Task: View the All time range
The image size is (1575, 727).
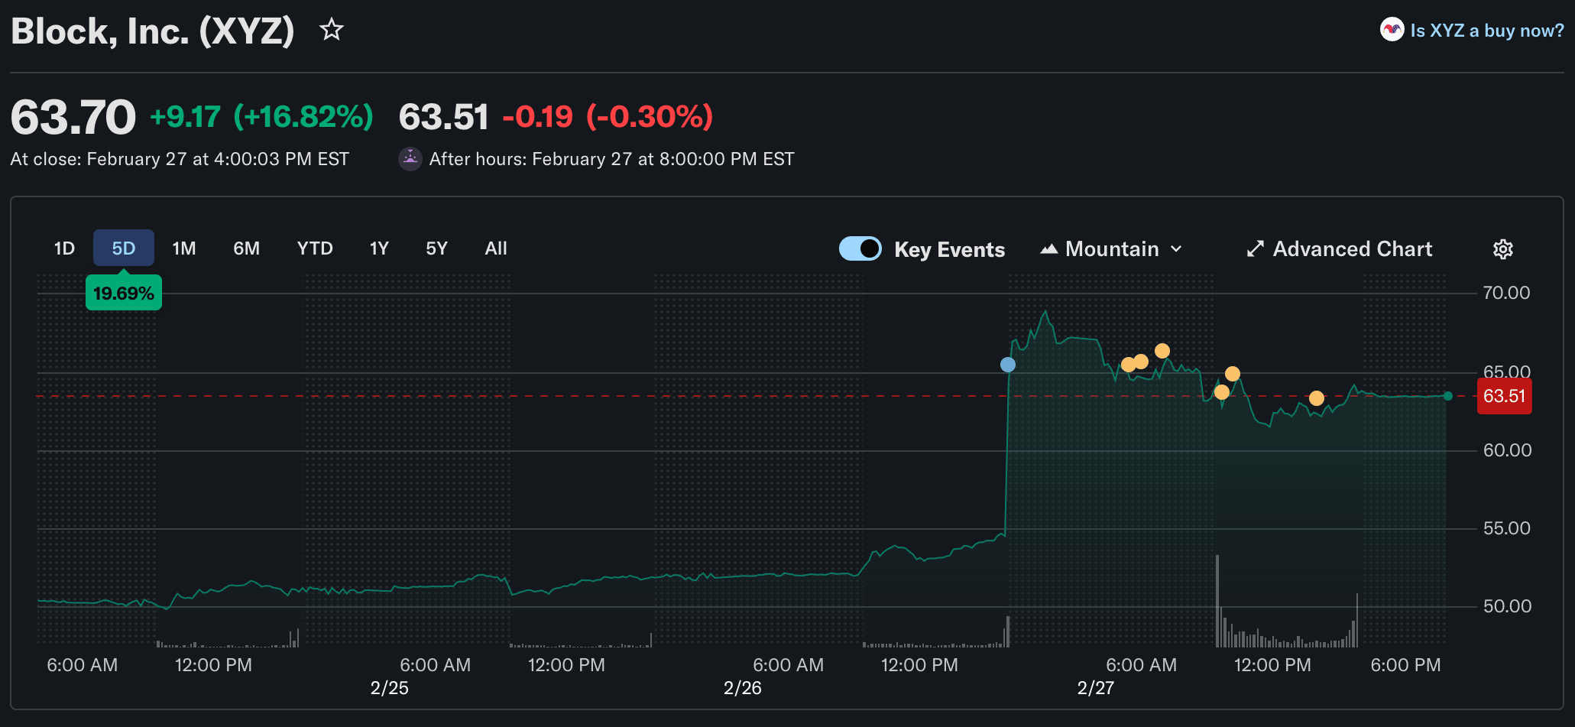Action: point(496,248)
